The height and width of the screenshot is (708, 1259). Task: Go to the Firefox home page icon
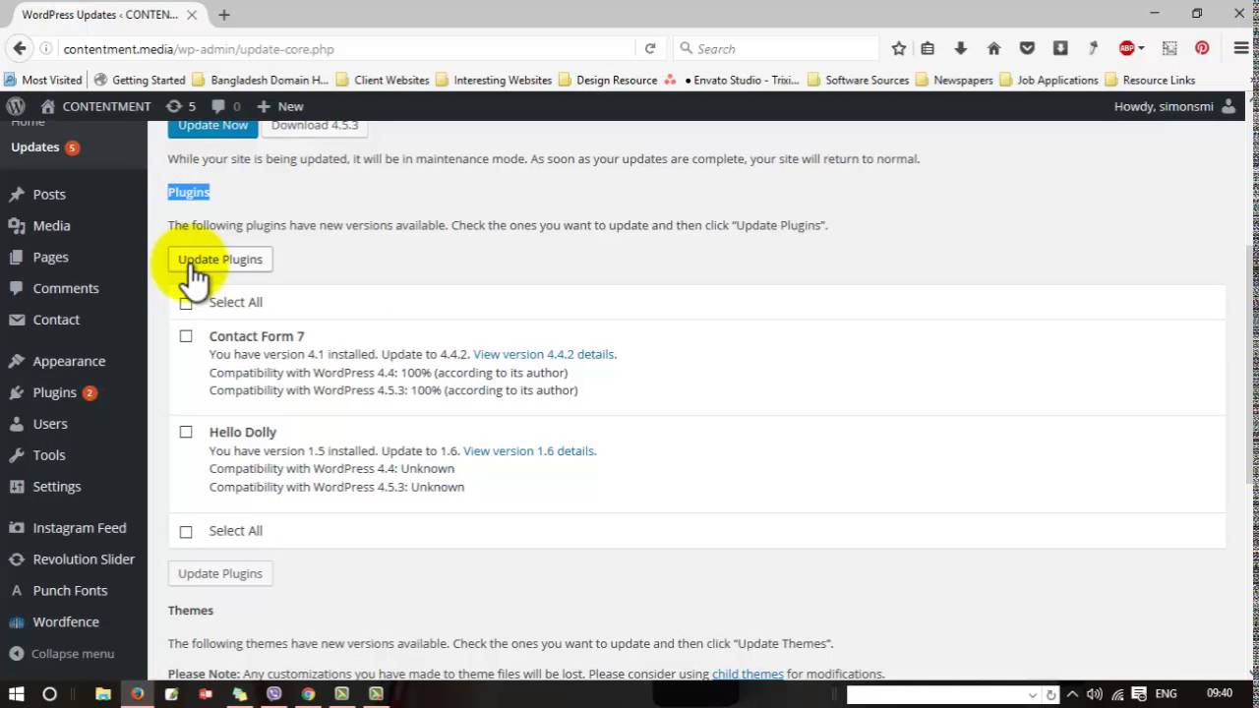pyautogui.click(x=993, y=48)
